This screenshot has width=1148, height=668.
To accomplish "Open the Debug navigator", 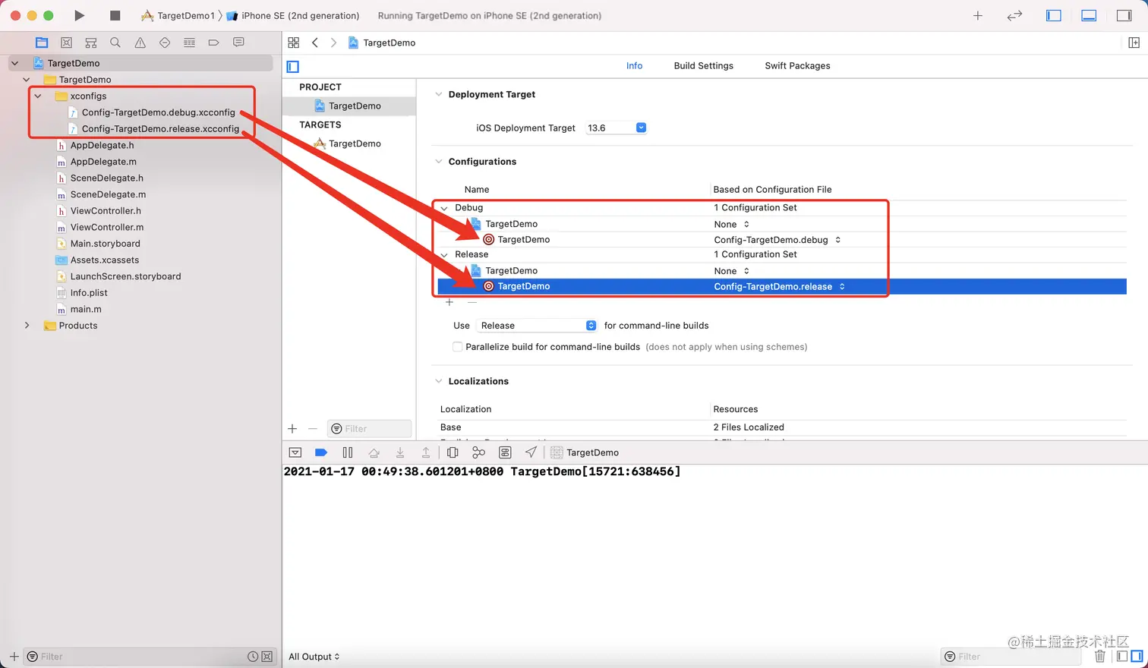I will click(190, 43).
